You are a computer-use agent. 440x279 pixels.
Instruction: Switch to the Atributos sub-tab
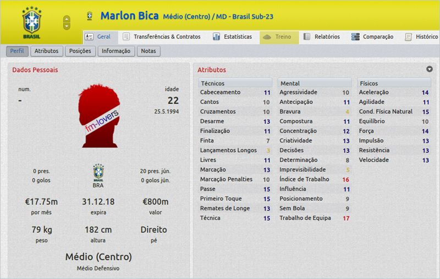click(x=46, y=51)
